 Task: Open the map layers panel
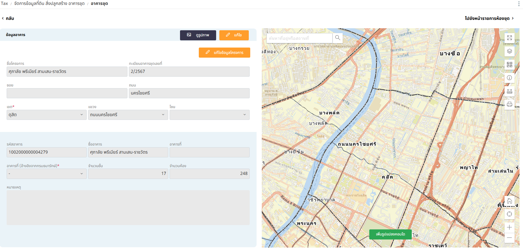(x=509, y=51)
